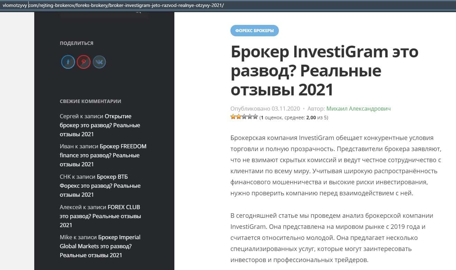Share the article on Pinterest
The image size is (456, 270).
click(x=84, y=62)
